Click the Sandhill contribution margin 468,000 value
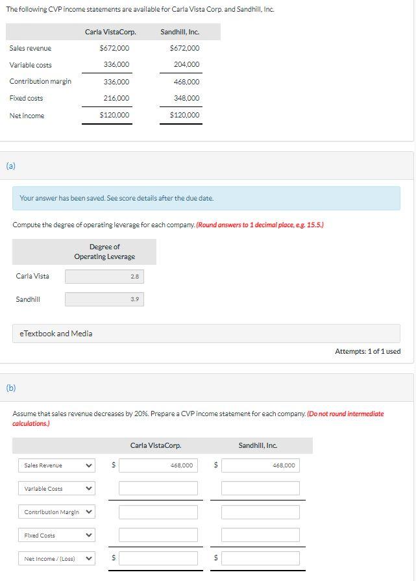 point(187,82)
